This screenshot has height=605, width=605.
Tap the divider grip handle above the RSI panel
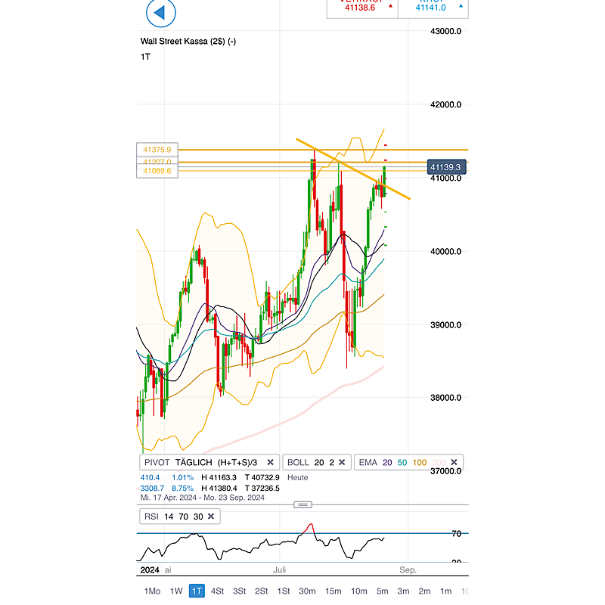[302, 504]
